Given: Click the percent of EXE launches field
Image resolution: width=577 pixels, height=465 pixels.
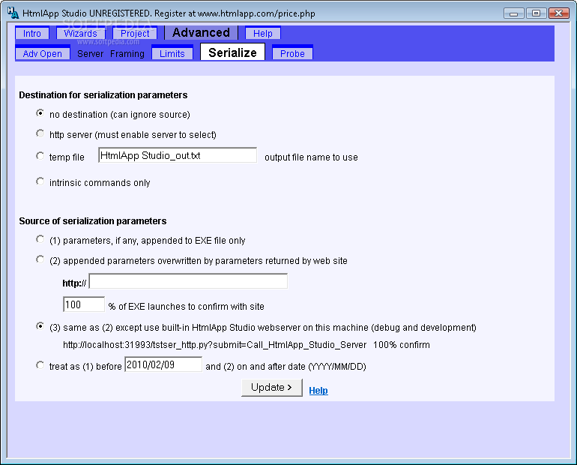Looking at the screenshot, I should (84, 304).
